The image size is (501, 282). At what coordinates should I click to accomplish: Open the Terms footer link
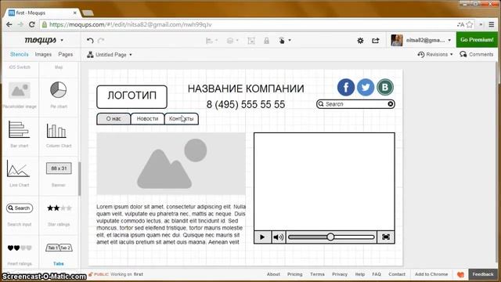[317, 274]
